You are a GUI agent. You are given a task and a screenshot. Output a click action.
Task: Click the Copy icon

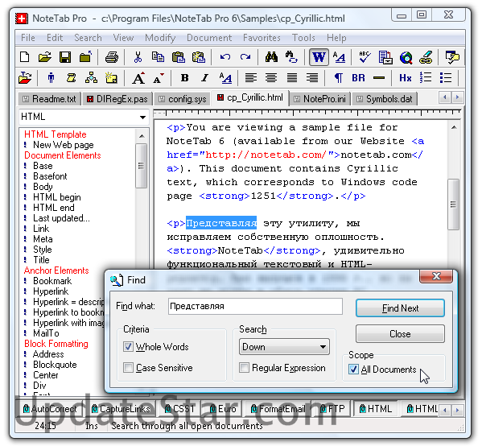[x=158, y=57]
